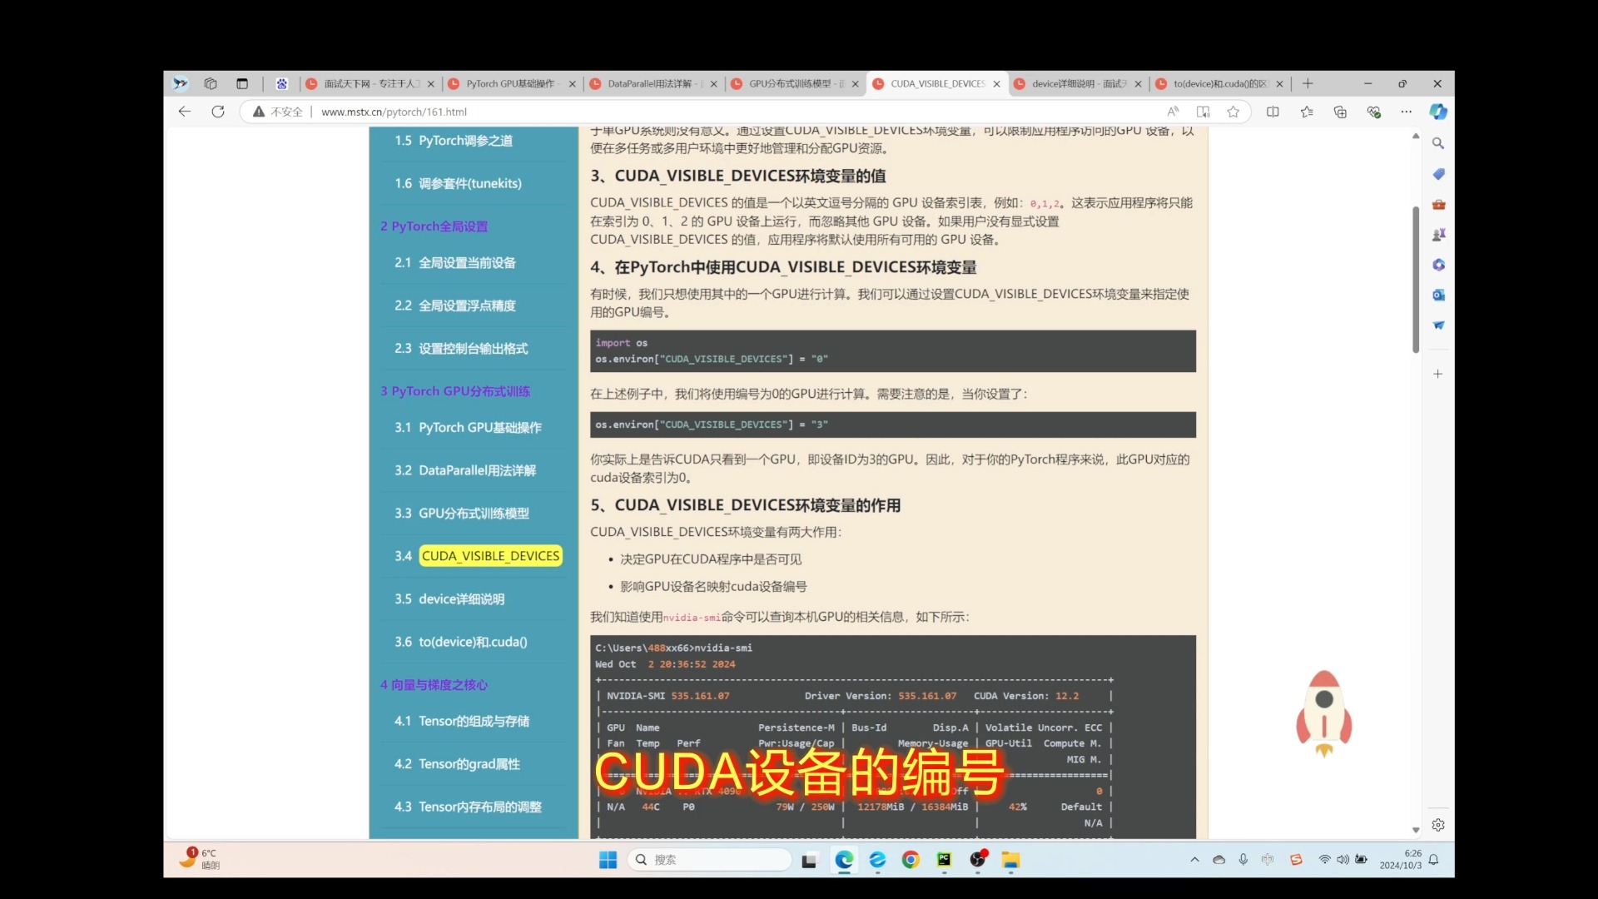The height and width of the screenshot is (899, 1598).
Task: Click the rocket scroll-to-top icon
Action: point(1323,713)
